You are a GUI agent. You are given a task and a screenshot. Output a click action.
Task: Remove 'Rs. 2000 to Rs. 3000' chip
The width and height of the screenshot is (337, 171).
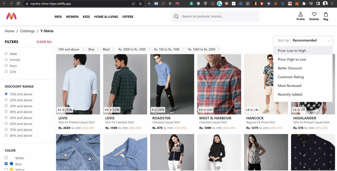[149, 49]
